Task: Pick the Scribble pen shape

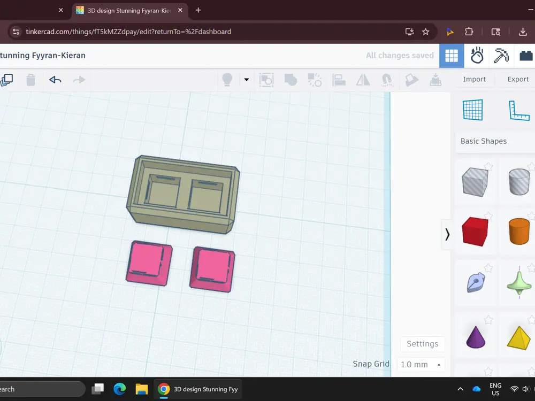Action: pos(476,282)
